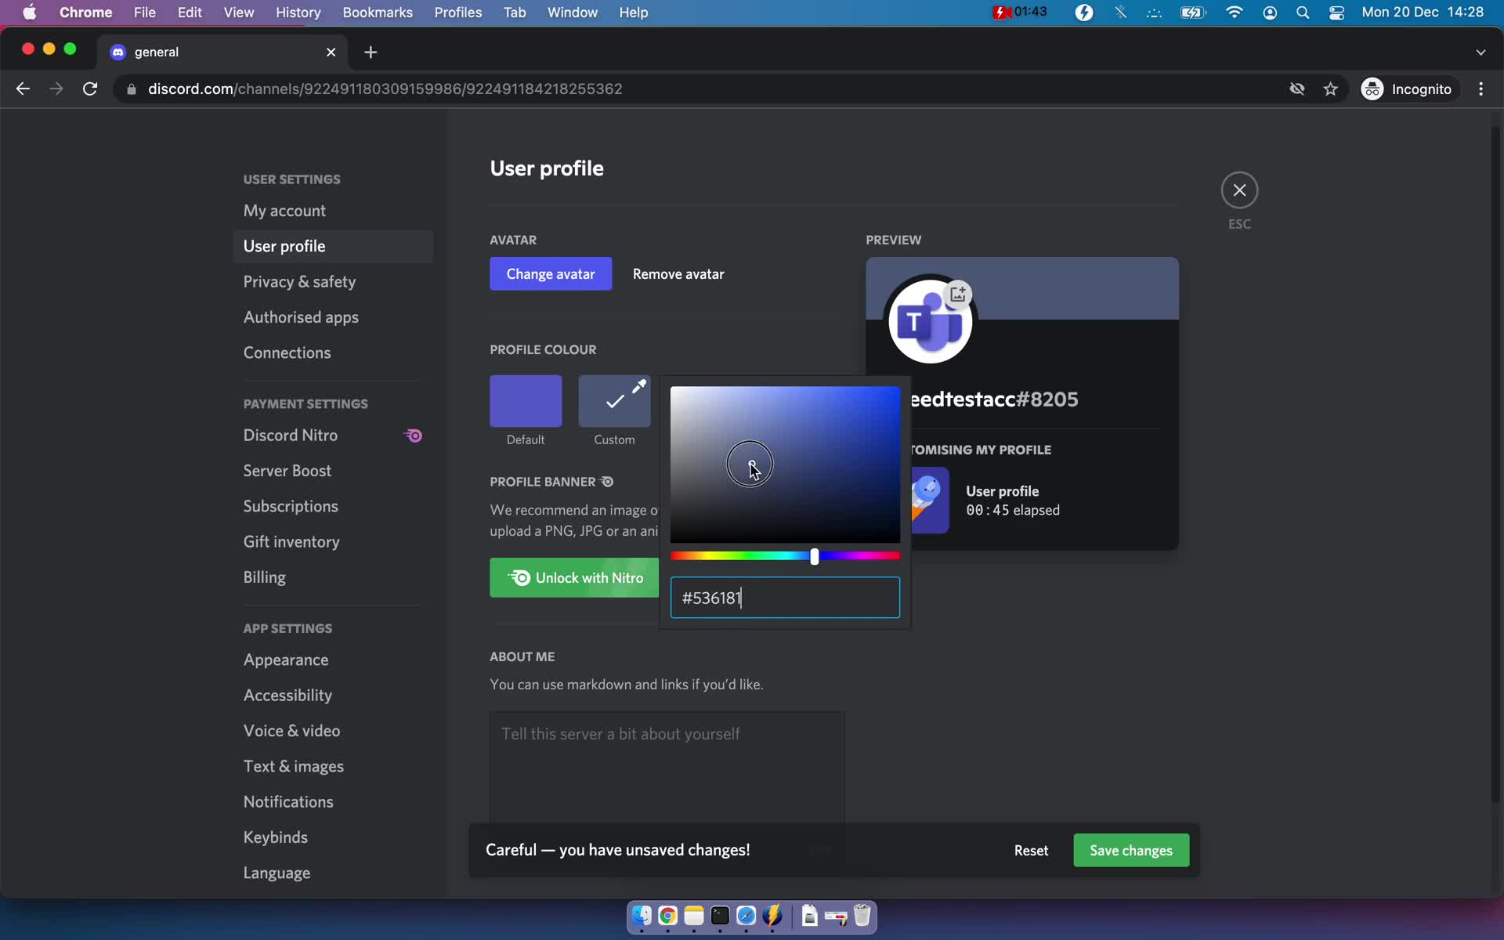
Task: Click the Reset unsaved changes button
Action: pyautogui.click(x=1031, y=849)
